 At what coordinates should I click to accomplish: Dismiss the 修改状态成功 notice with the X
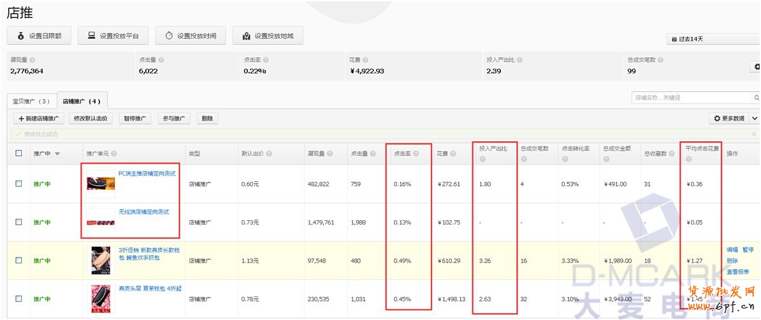tap(754, 134)
